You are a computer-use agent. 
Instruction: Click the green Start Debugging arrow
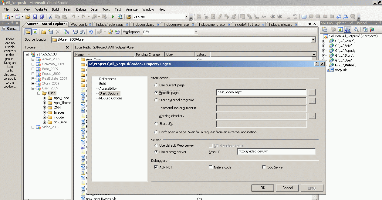click(113, 17)
